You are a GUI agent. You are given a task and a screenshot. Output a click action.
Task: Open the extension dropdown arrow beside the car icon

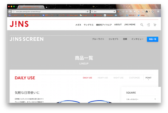(x=150, y=11)
